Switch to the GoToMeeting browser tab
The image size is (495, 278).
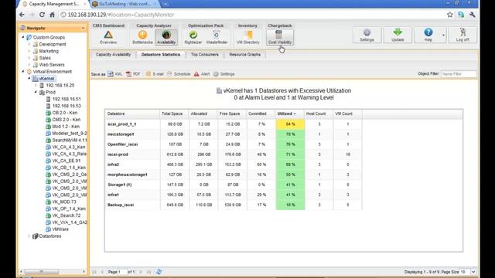pos(125,4)
